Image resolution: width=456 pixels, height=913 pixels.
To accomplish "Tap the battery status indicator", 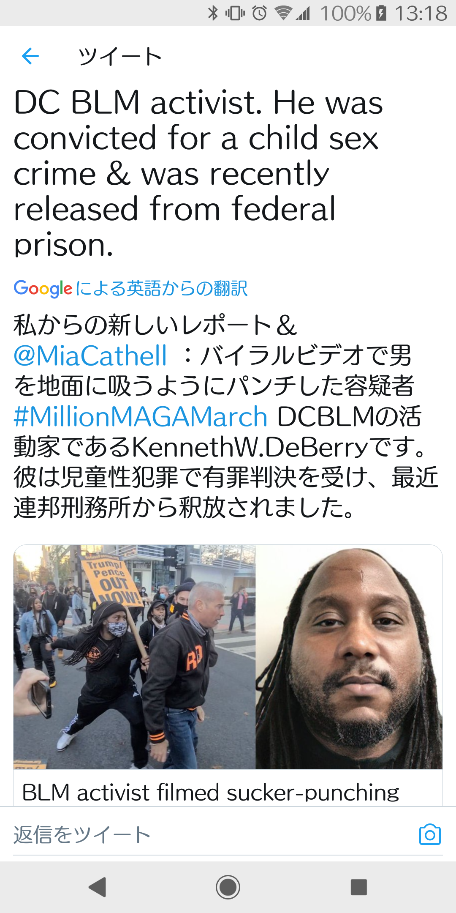I will click(x=381, y=13).
